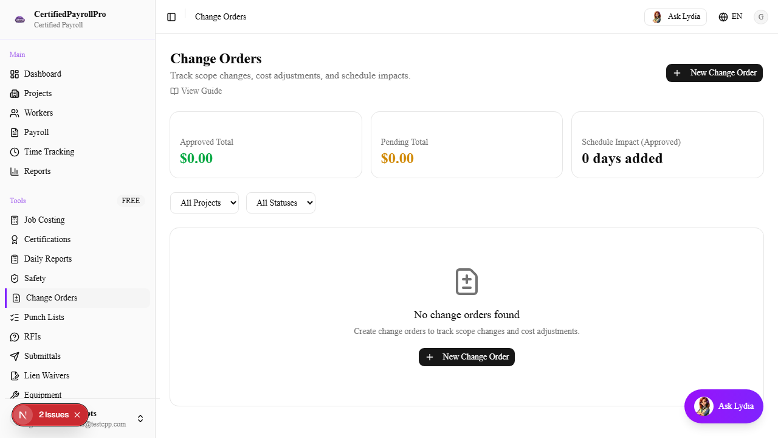
Task: Open the All Statuses dropdown
Action: pyautogui.click(x=280, y=203)
